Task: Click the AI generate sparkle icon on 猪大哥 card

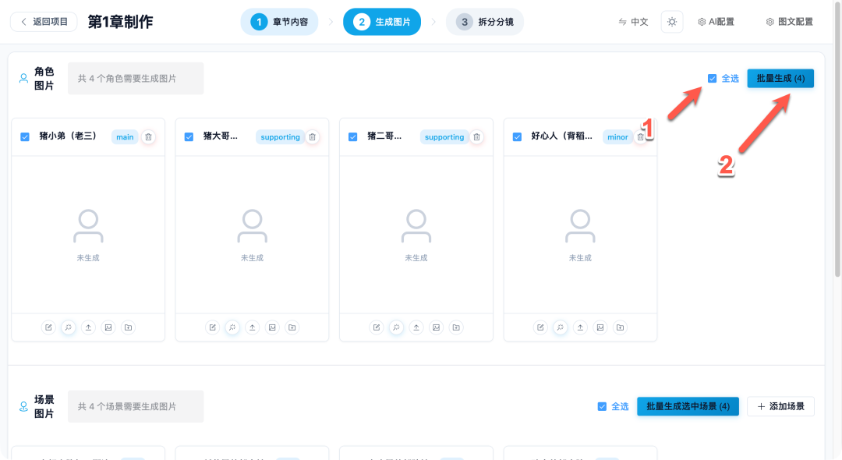Action: 232,327
